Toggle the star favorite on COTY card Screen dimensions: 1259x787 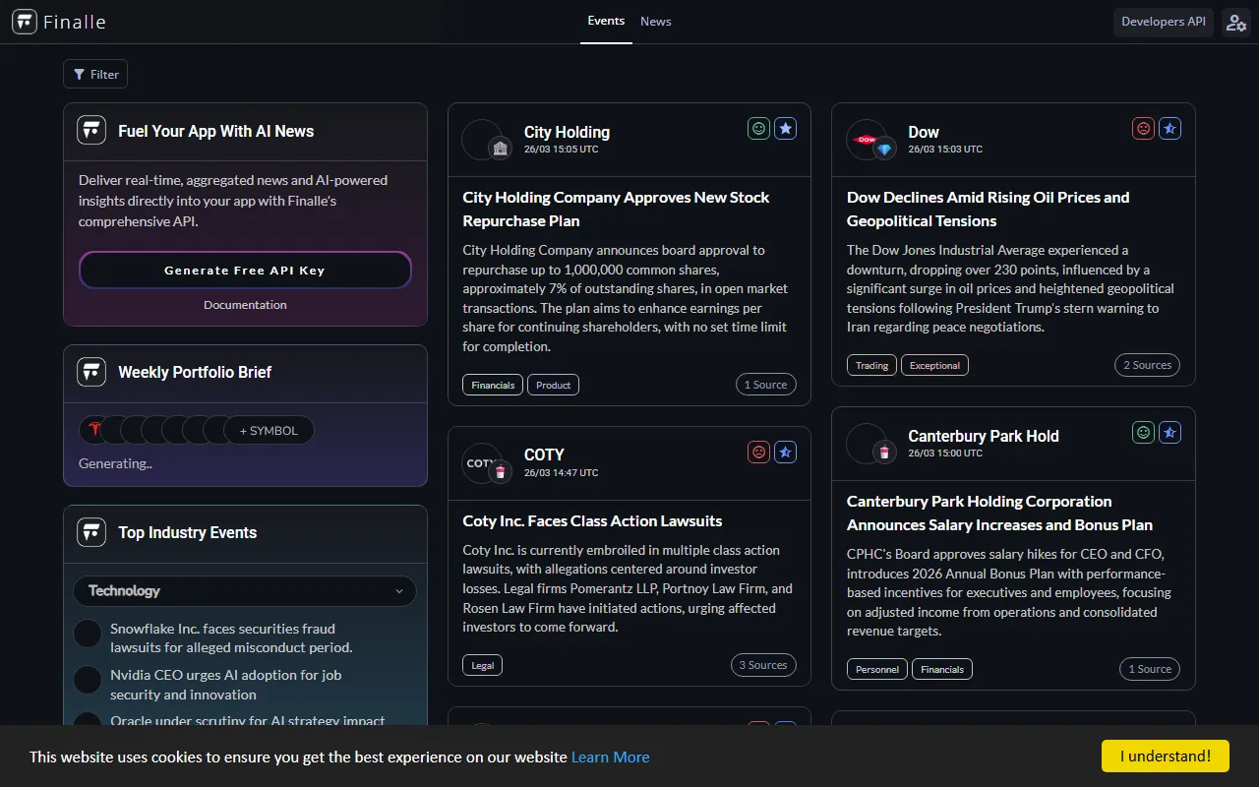point(785,452)
